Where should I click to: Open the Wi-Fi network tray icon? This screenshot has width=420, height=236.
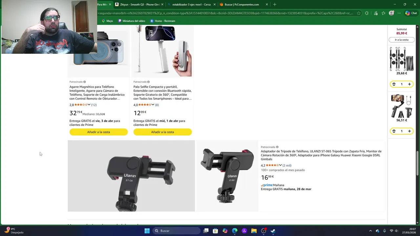tap(391, 231)
